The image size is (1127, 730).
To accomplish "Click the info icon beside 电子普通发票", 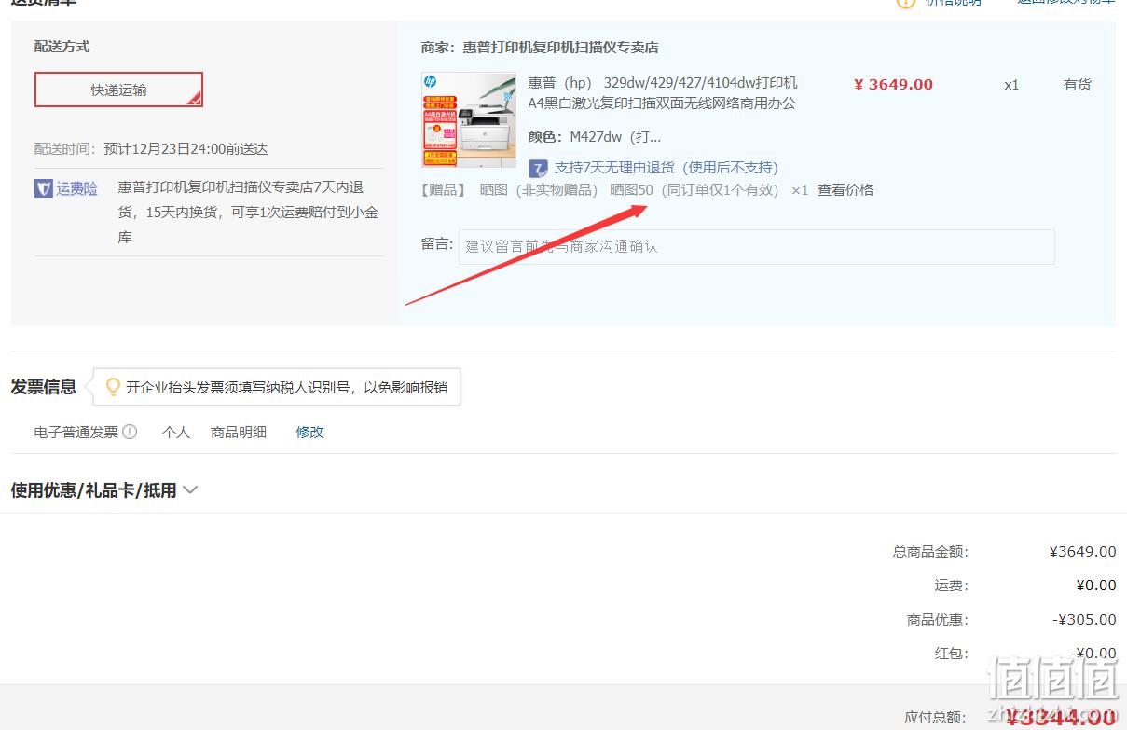I will pyautogui.click(x=130, y=432).
